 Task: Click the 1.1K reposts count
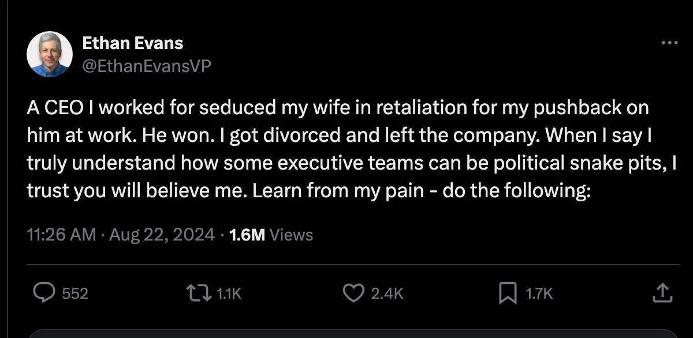(229, 294)
